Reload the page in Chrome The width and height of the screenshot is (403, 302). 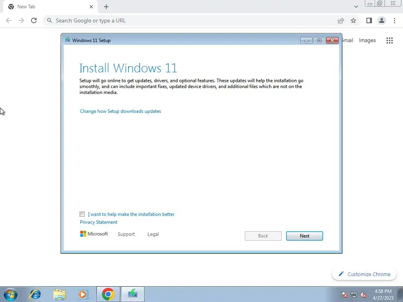pos(34,20)
